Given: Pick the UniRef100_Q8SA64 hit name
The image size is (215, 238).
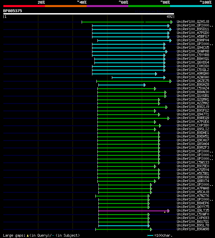Looking at the screenshot, I should pos(193,144).
